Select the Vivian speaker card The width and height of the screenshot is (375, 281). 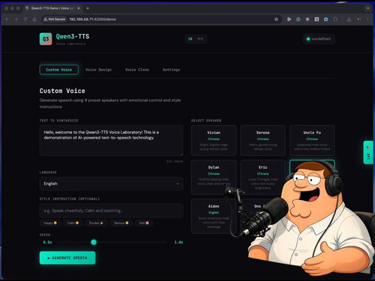(214, 140)
